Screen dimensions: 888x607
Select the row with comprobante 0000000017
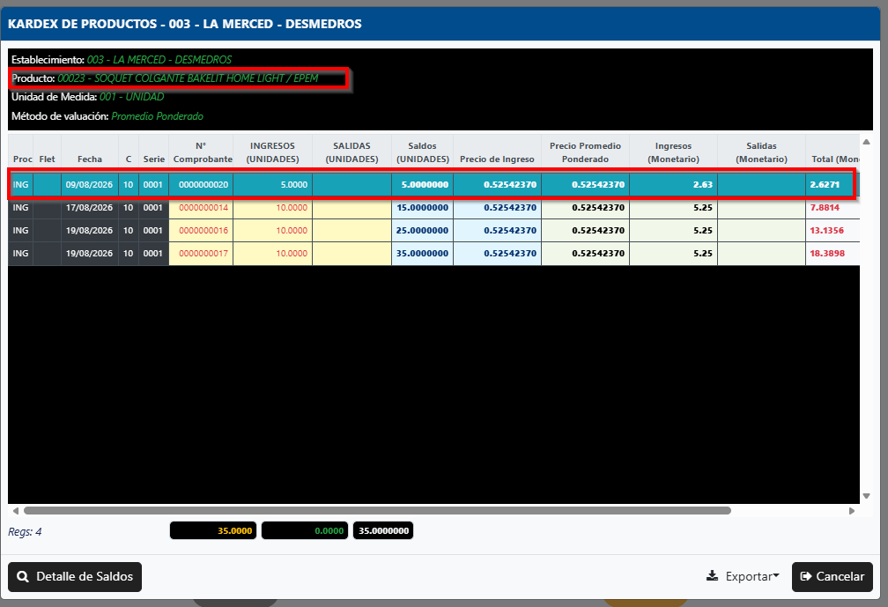pos(433,254)
